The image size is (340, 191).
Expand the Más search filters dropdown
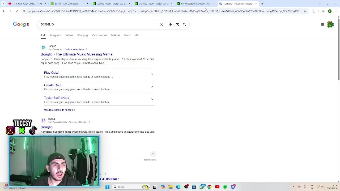(138, 35)
